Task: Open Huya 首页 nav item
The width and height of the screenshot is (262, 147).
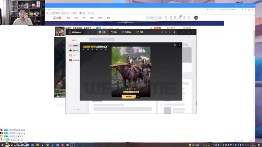Action: 69,18
